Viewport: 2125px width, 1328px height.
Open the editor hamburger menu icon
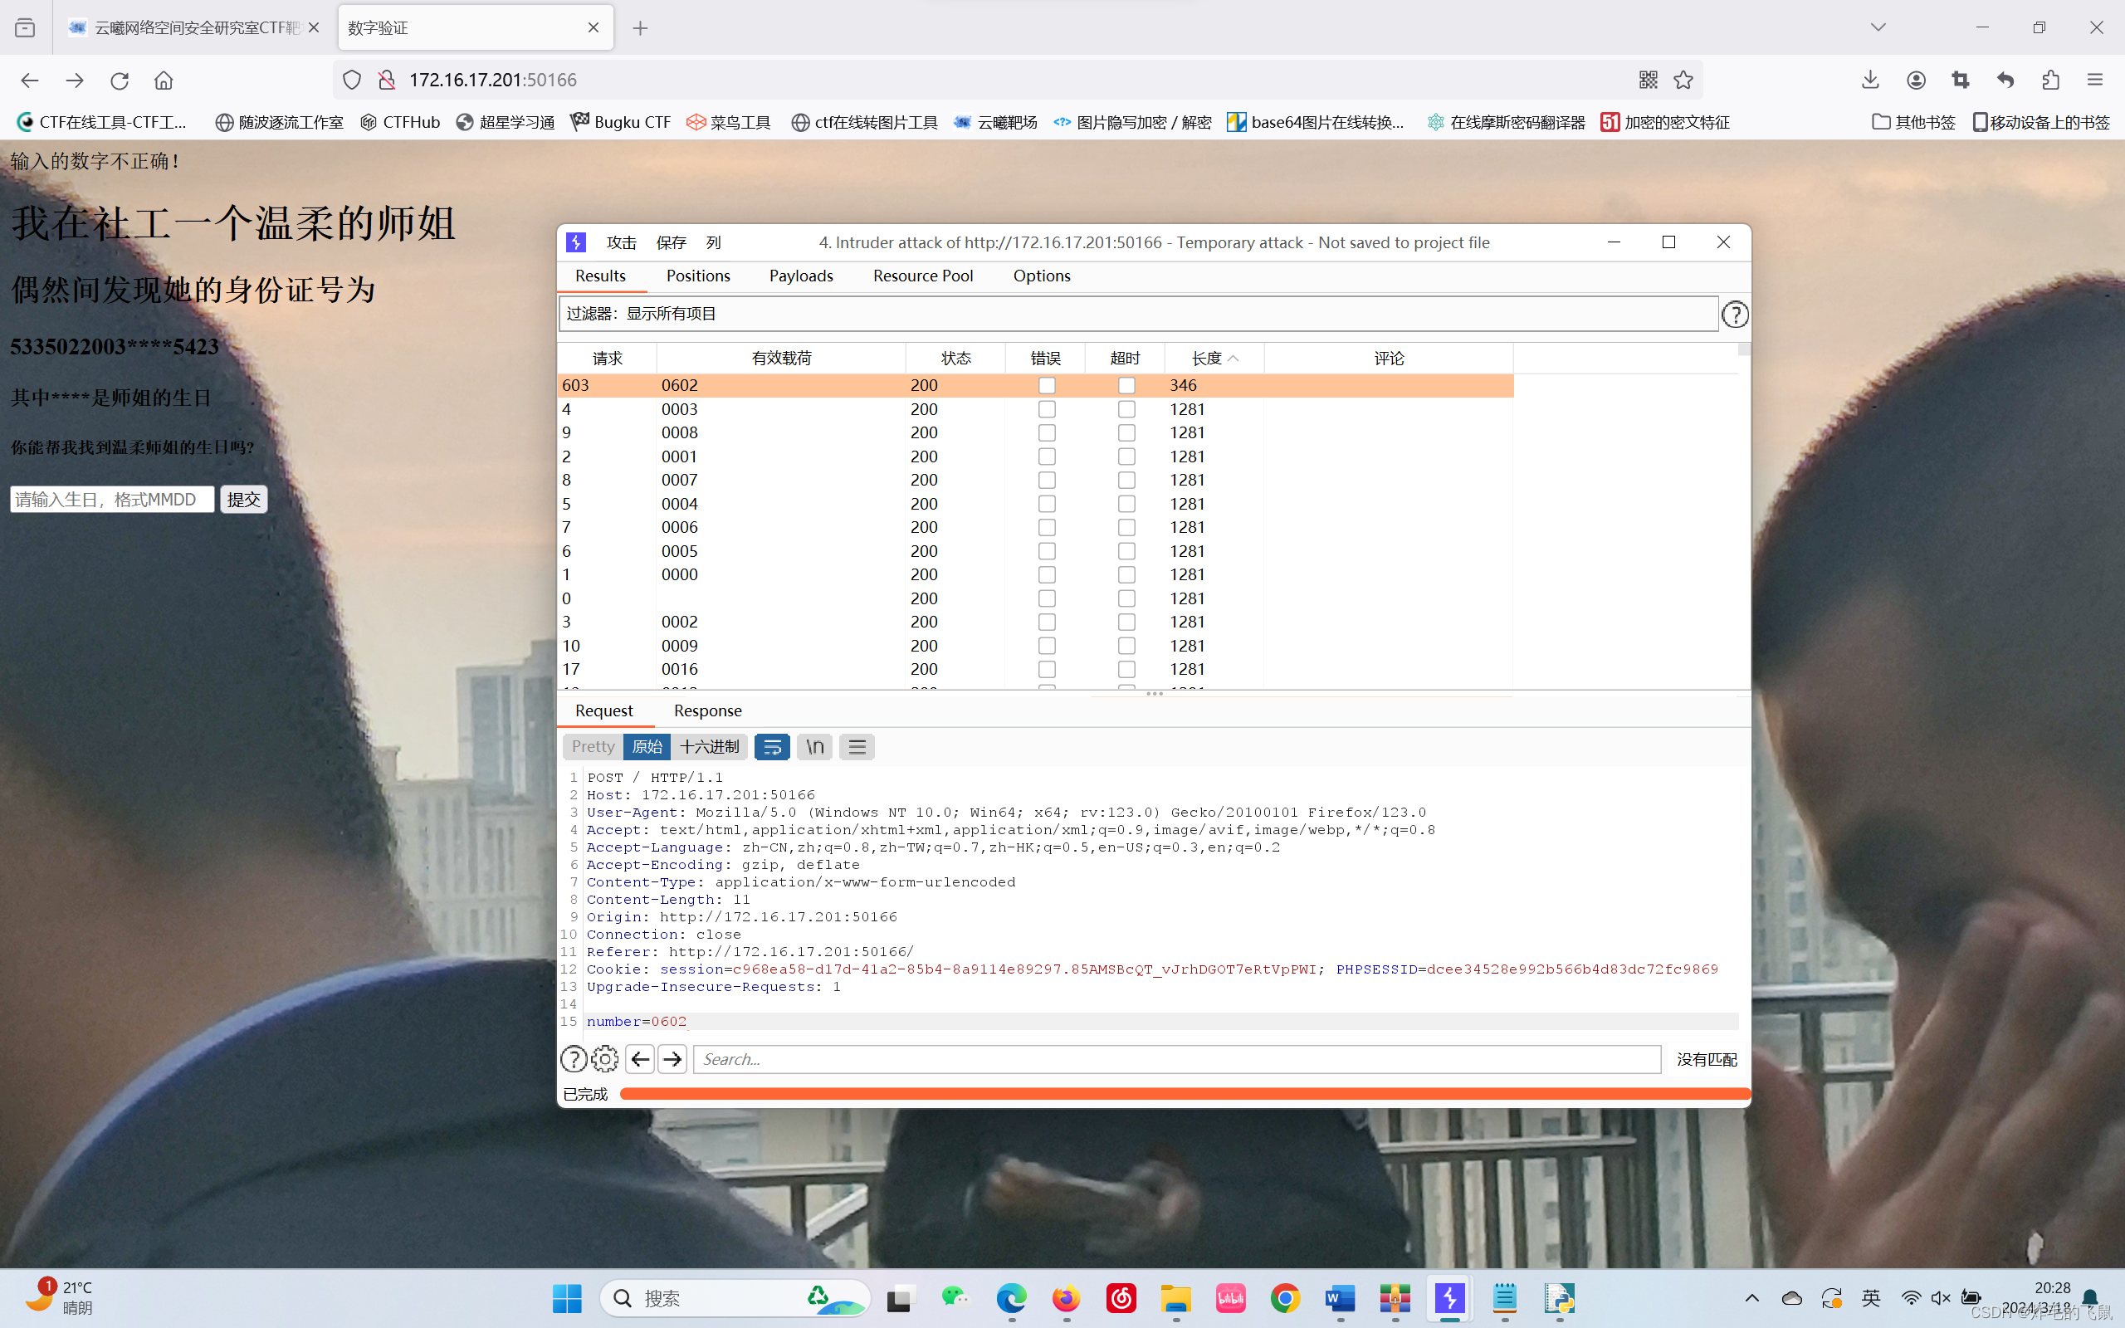857,746
